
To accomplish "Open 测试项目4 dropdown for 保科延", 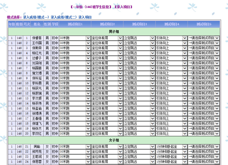I will point(172,78).
